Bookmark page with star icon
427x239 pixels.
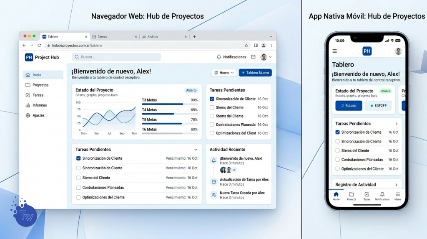click(x=246, y=45)
